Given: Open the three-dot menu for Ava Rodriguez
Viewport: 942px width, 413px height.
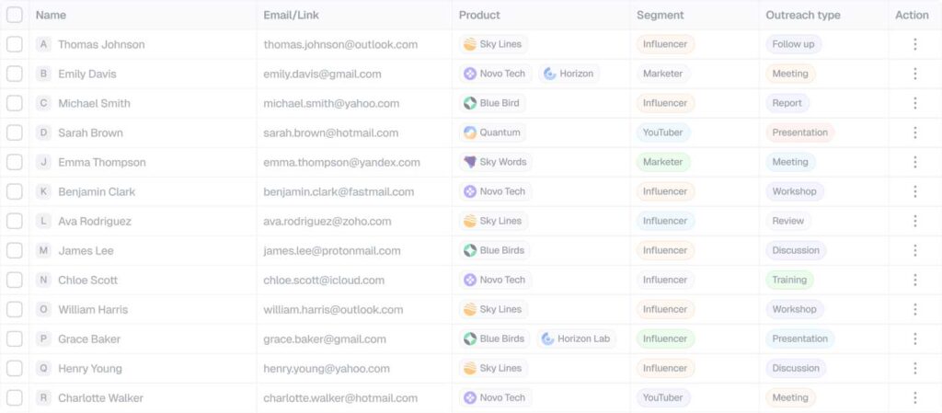Looking at the screenshot, I should pos(914,221).
